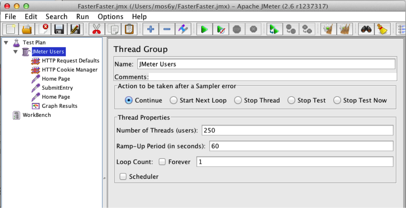Collapse the Test Plan tree node
The image size is (406, 208).
pos(6,43)
